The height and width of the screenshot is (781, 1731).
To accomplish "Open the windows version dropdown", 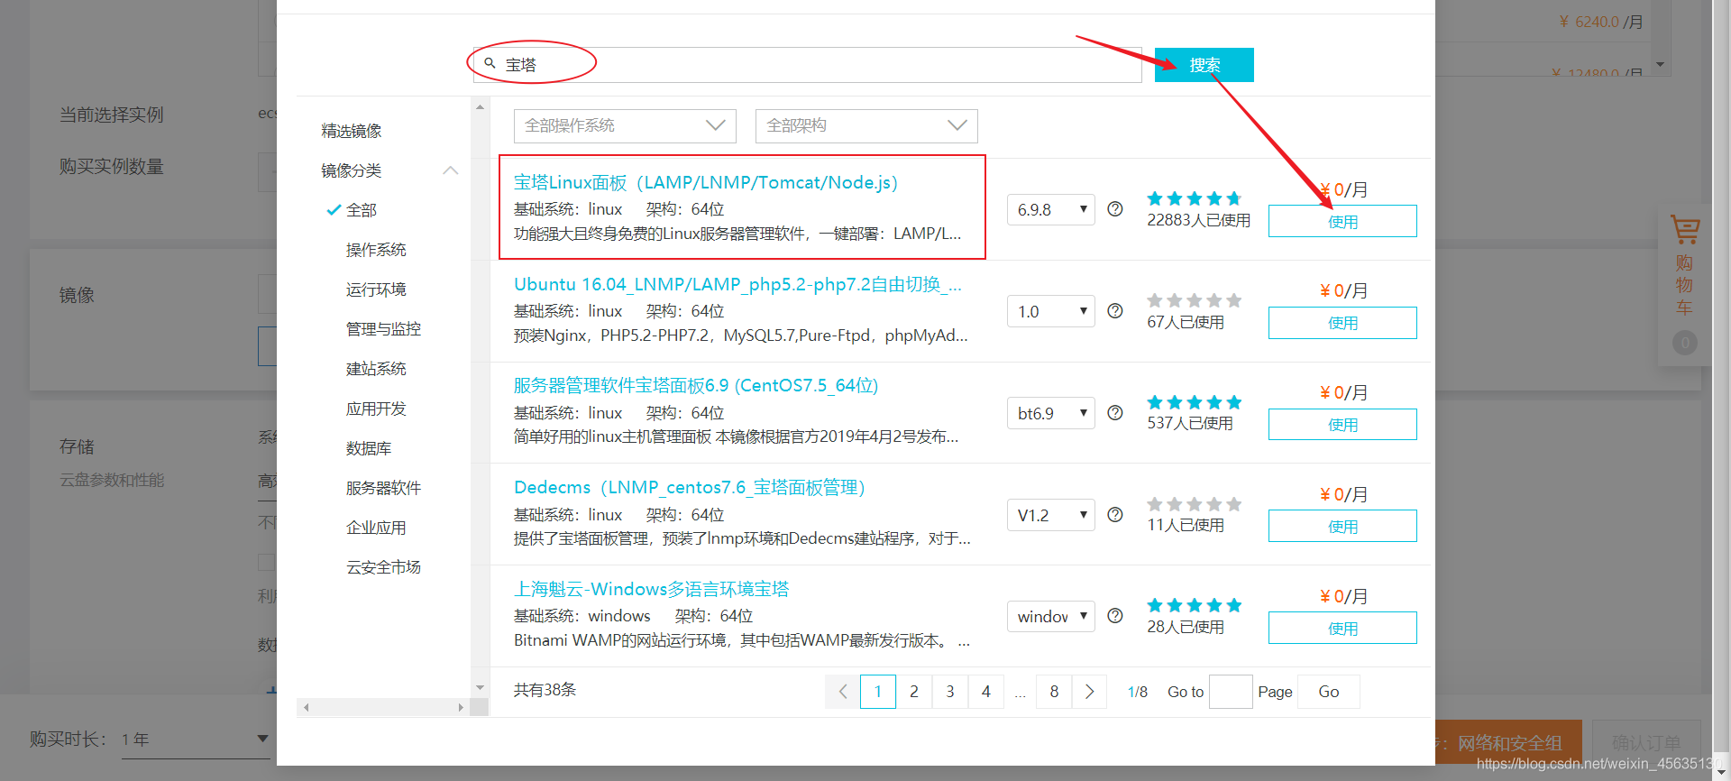I will click(x=1051, y=616).
